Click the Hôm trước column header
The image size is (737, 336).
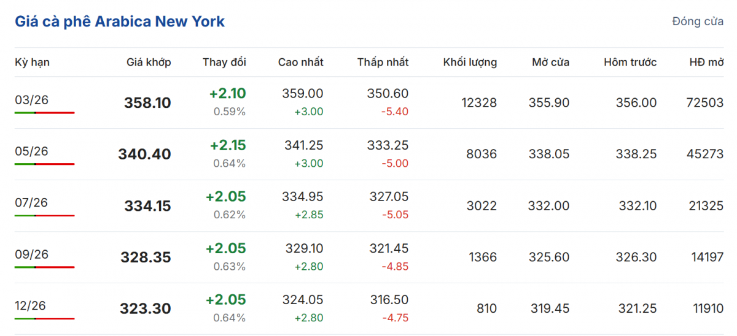(x=630, y=62)
